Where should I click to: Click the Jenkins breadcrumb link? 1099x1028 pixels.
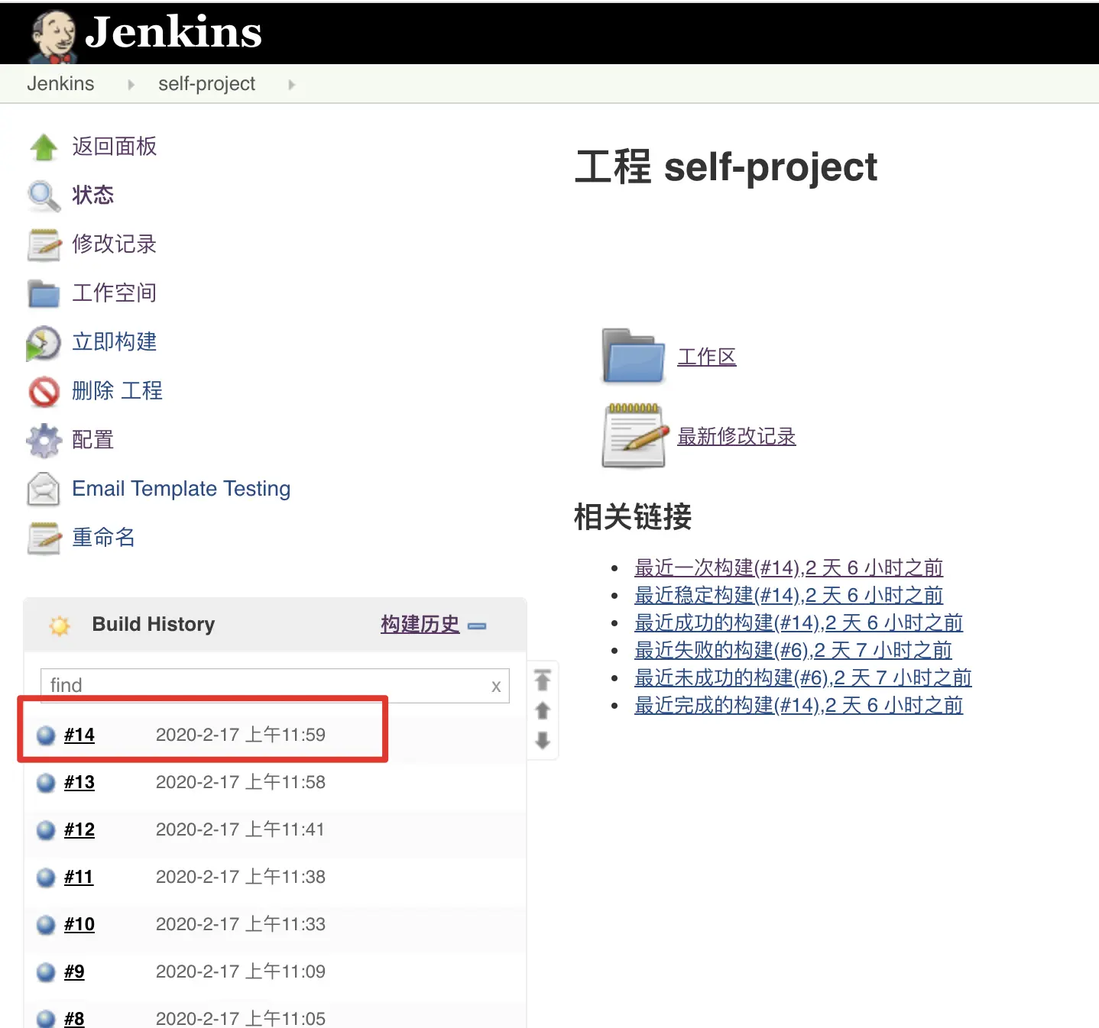click(60, 84)
